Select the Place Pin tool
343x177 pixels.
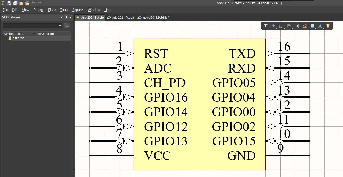click(x=297, y=26)
